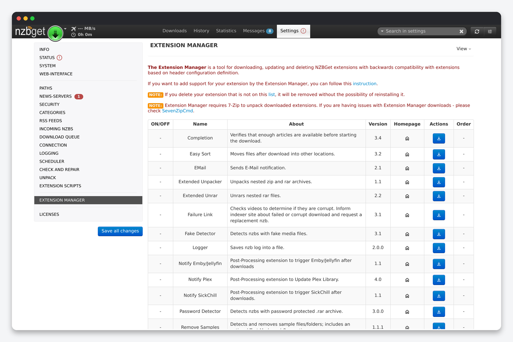Open the search options dropdown arrow
The height and width of the screenshot is (342, 513).
(382, 31)
